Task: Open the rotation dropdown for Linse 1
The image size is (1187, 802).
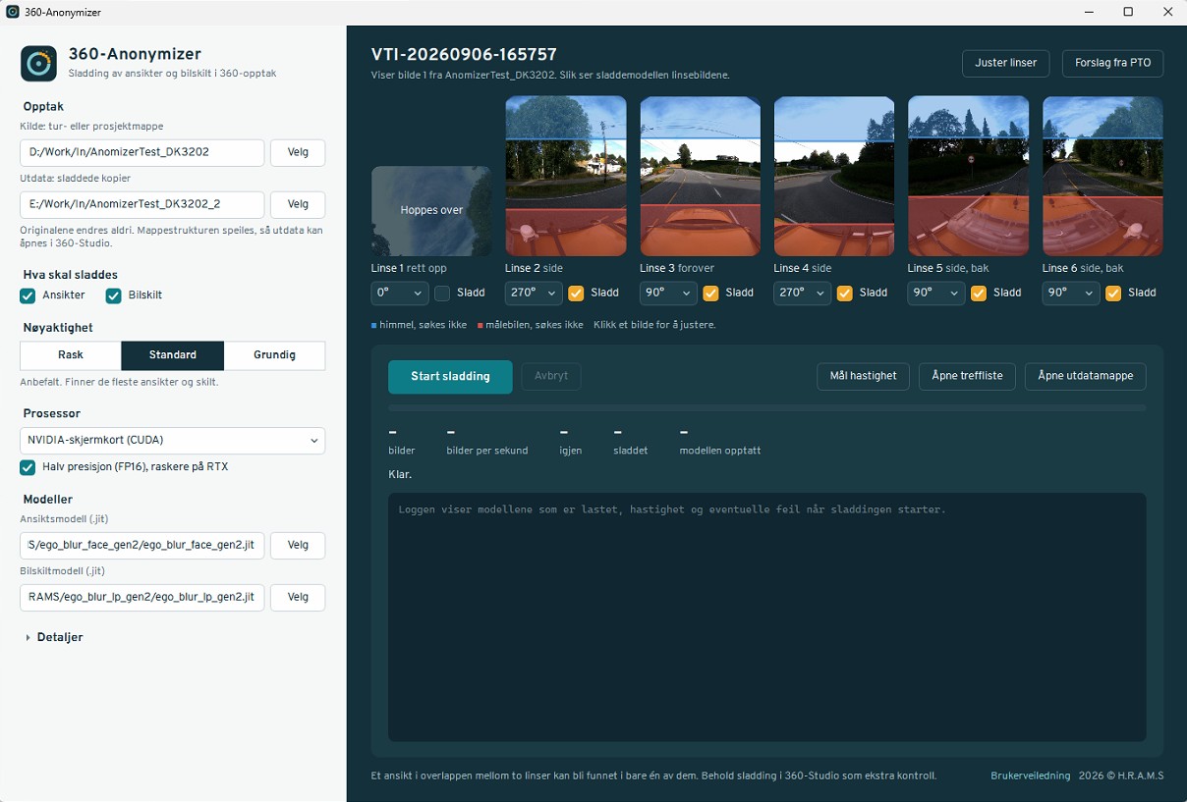Action: point(400,293)
